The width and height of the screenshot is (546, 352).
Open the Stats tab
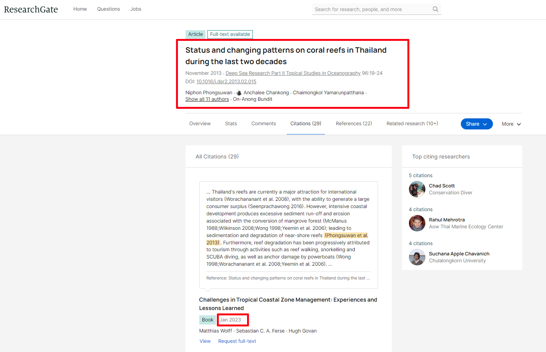click(231, 124)
